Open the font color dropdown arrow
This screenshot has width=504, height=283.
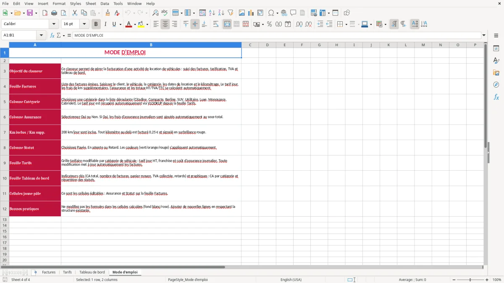(x=134, y=24)
